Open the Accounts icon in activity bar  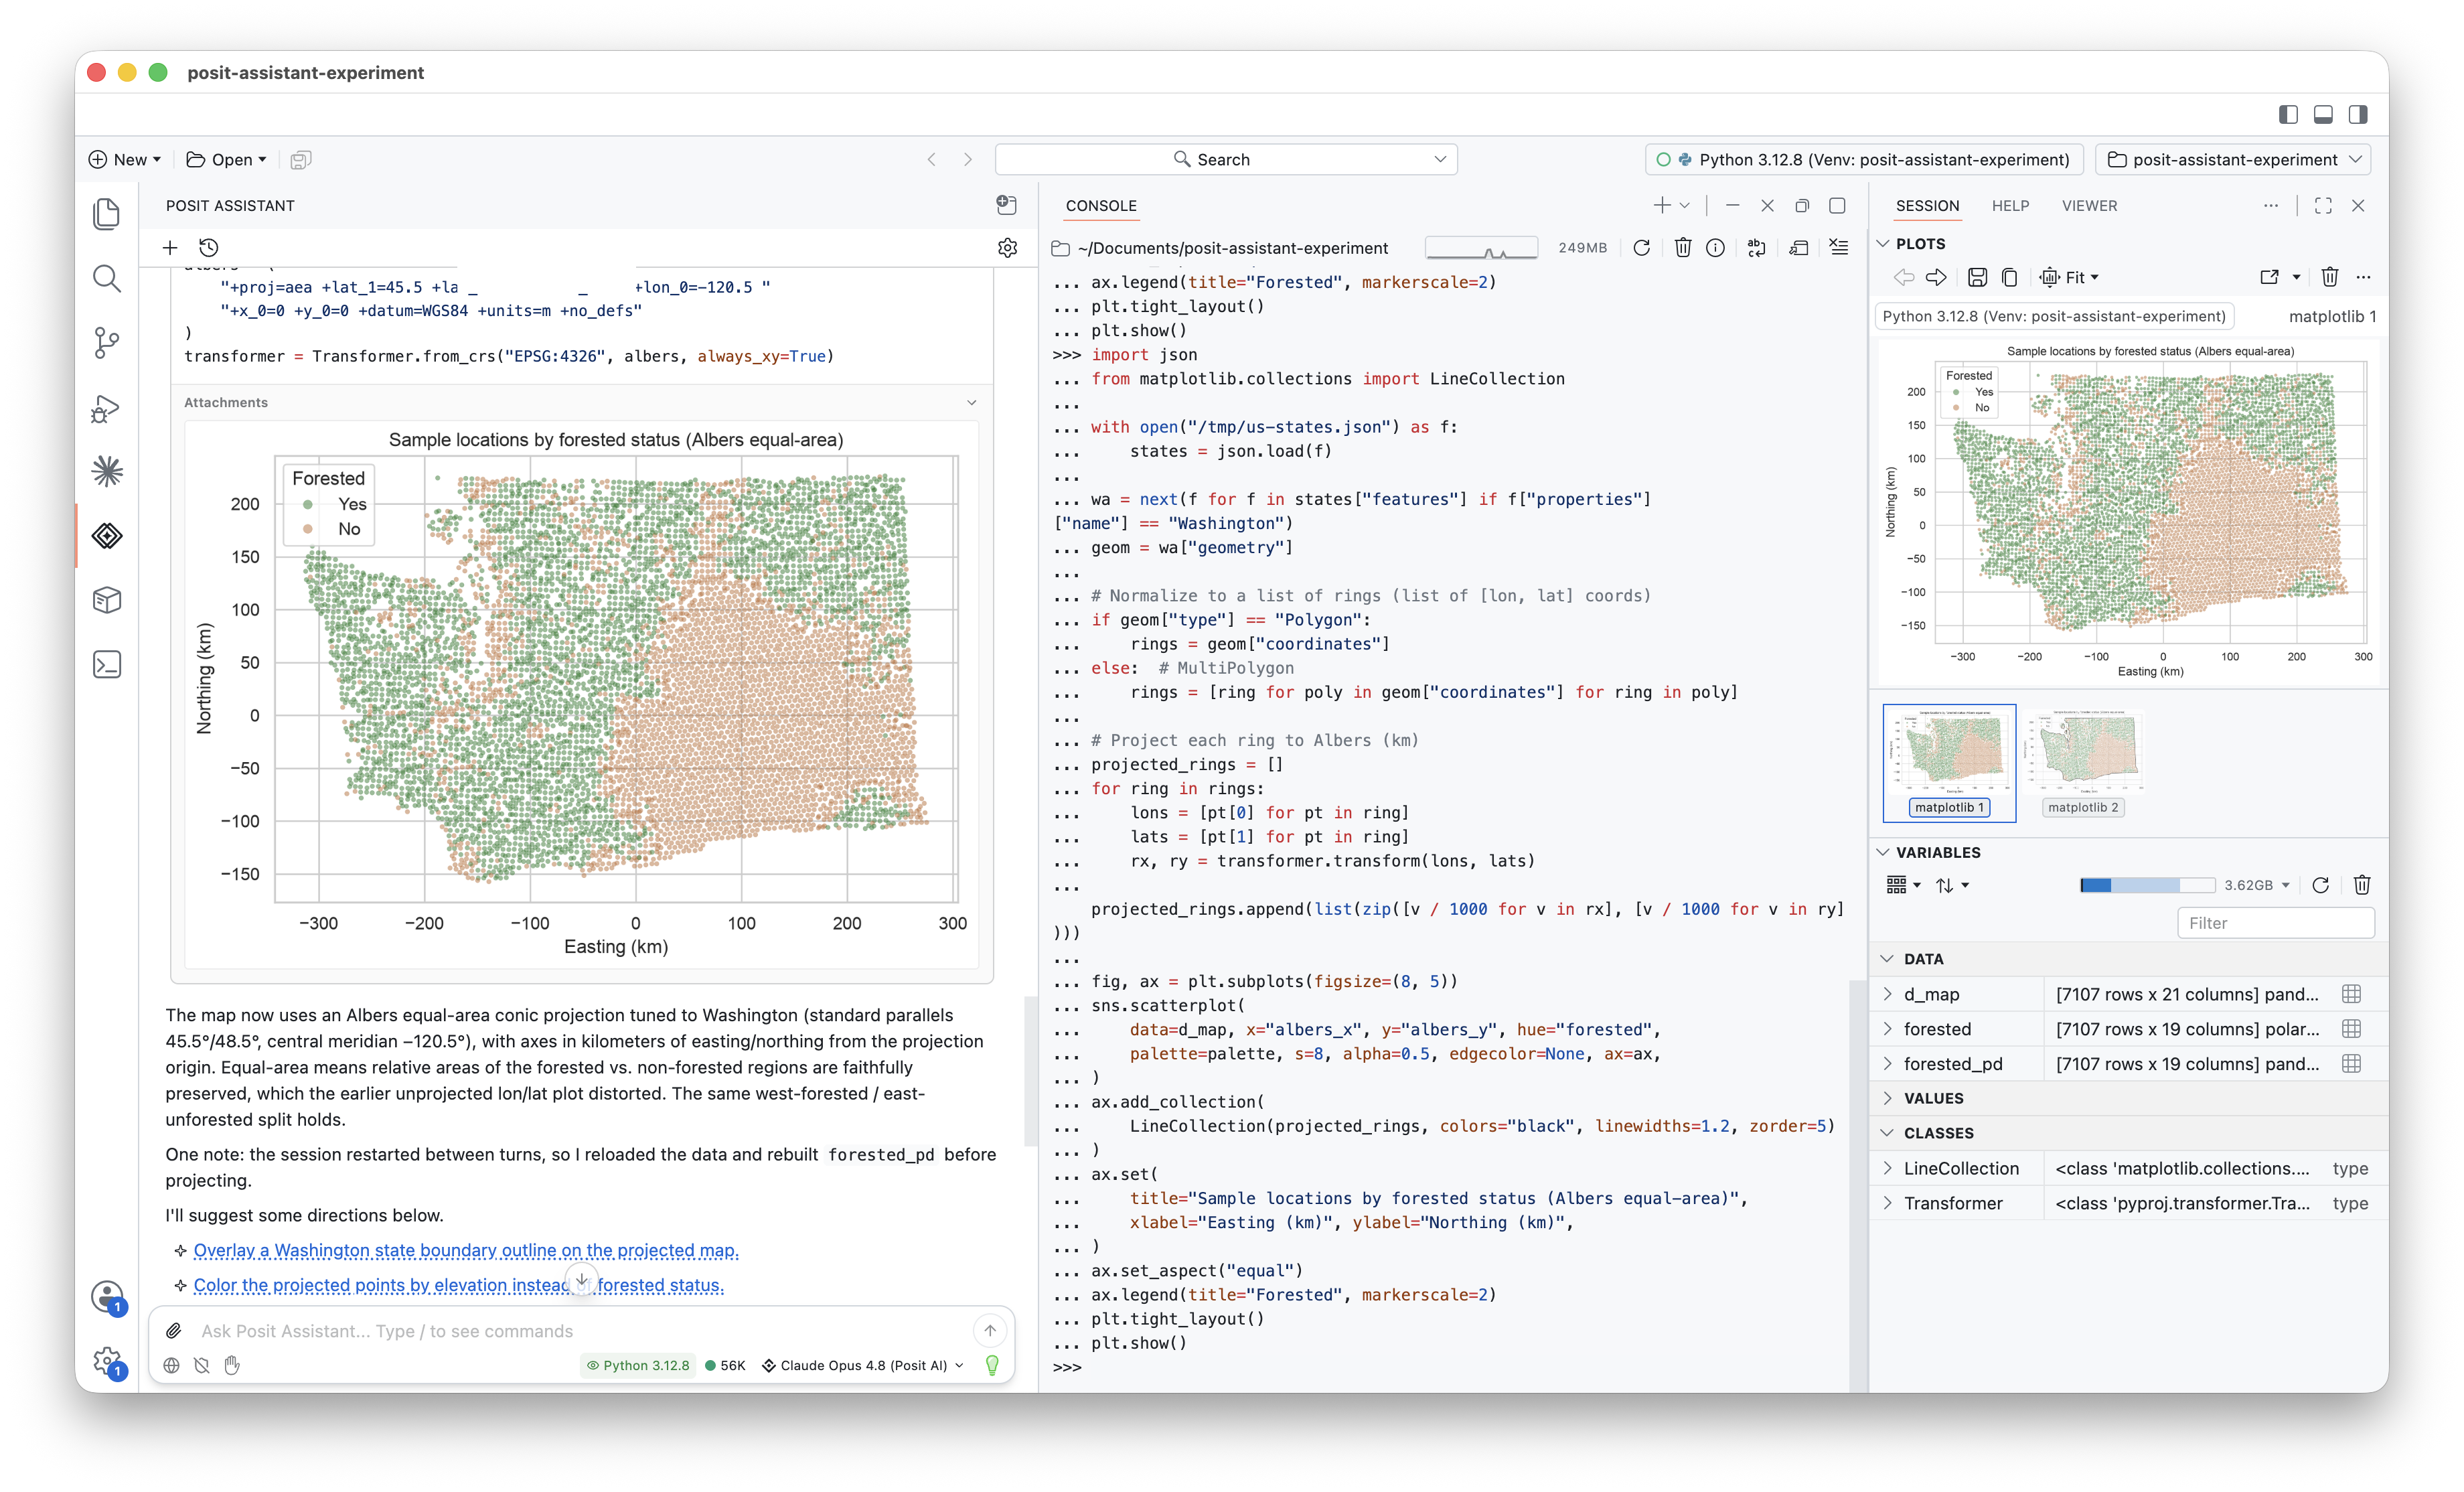(107, 1297)
